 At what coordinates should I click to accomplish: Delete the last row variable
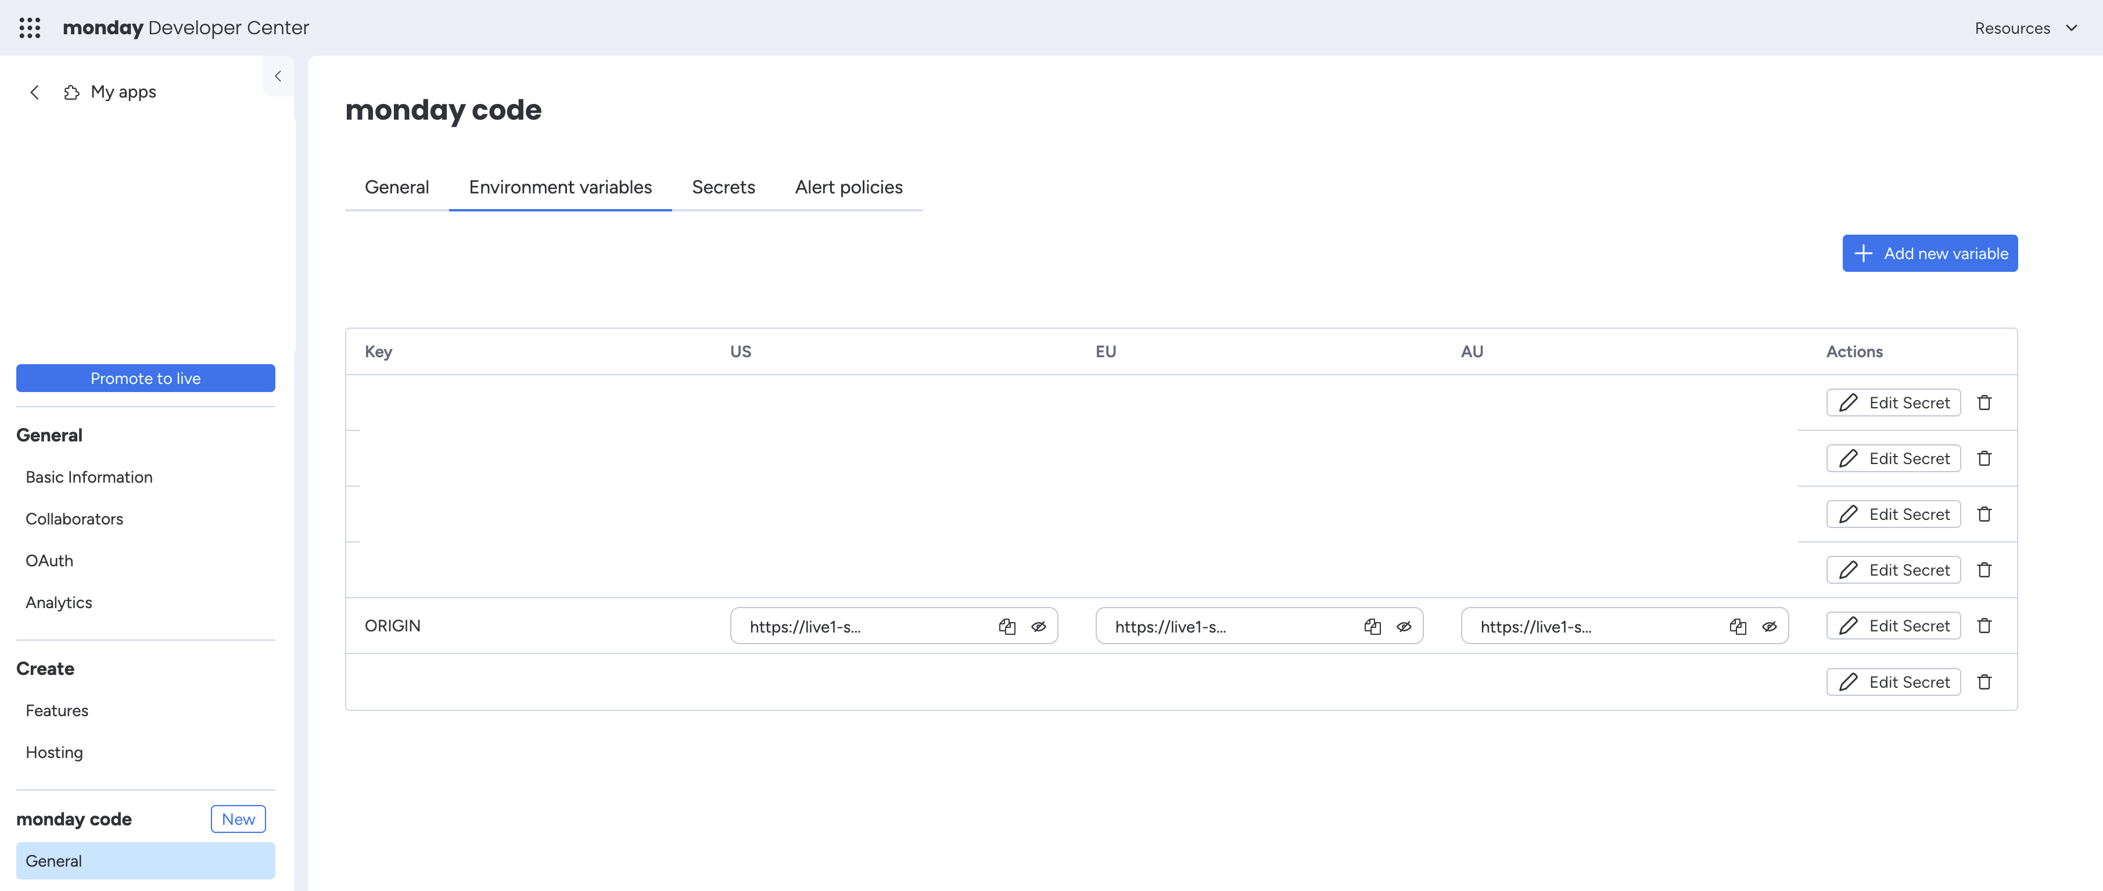pyautogui.click(x=1984, y=682)
